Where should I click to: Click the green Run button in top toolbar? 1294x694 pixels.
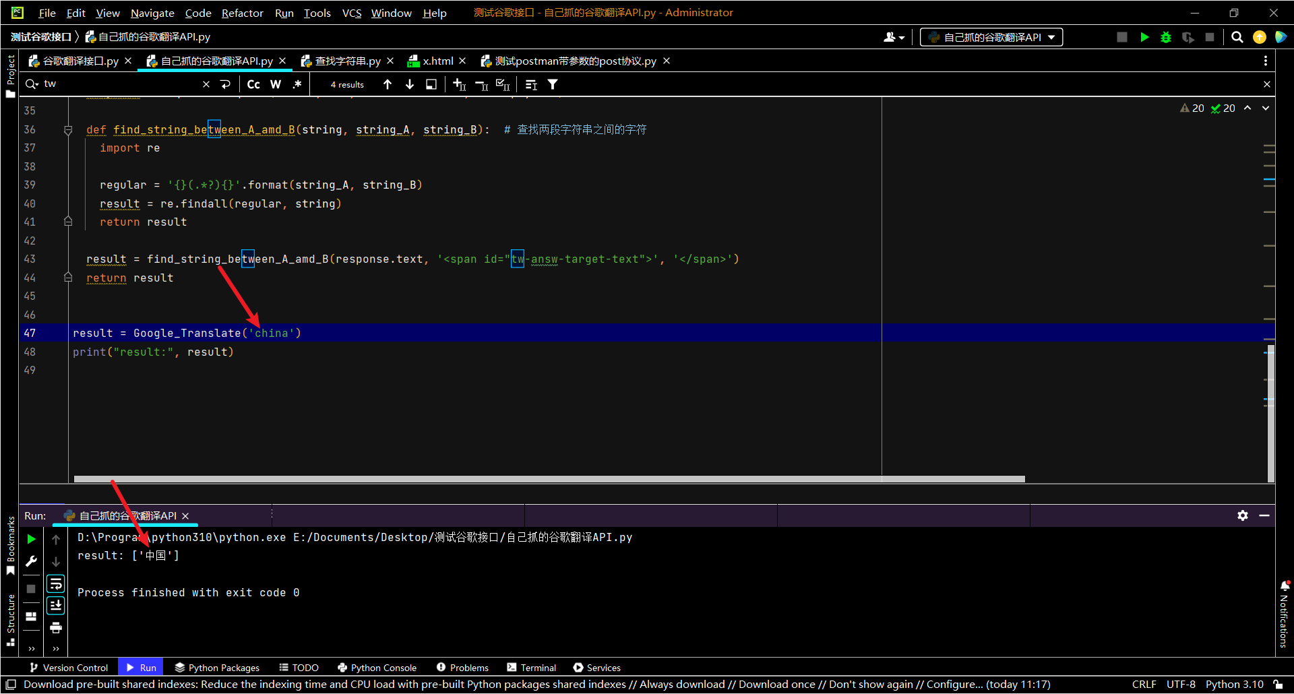[x=1144, y=37]
